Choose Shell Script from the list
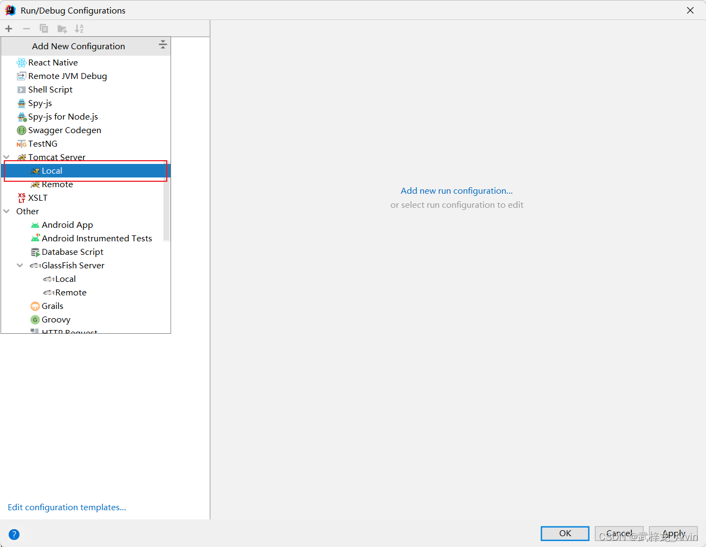This screenshot has height=547, width=706. pyautogui.click(x=86, y=90)
